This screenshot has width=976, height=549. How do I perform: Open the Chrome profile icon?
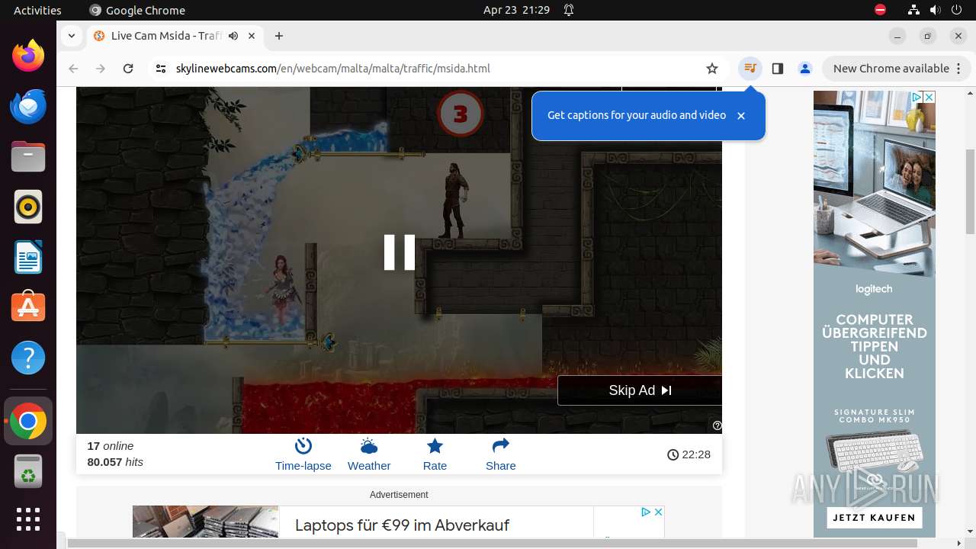click(804, 69)
